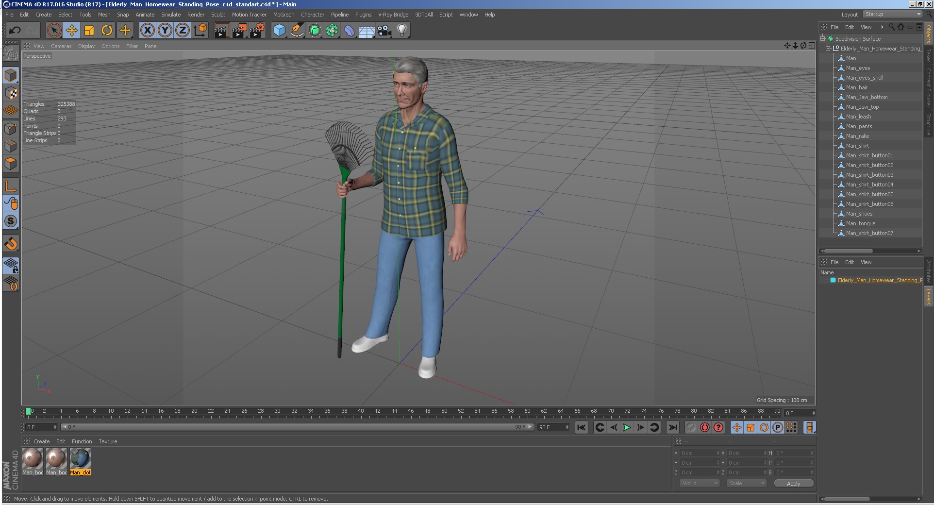Open the V-Ray Bridge menu
This screenshot has width=934, height=505.
pos(393,15)
